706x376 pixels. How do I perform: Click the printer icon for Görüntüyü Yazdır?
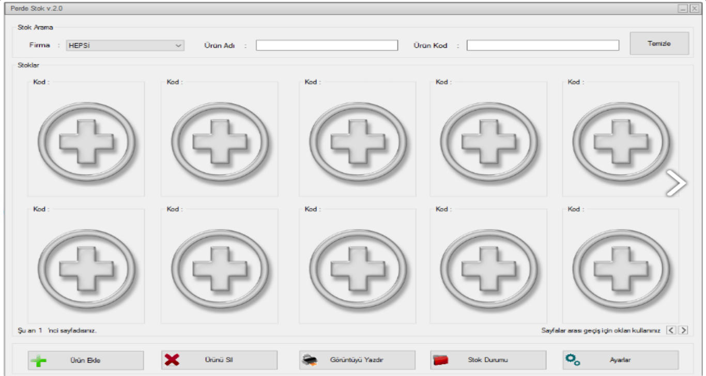point(309,360)
